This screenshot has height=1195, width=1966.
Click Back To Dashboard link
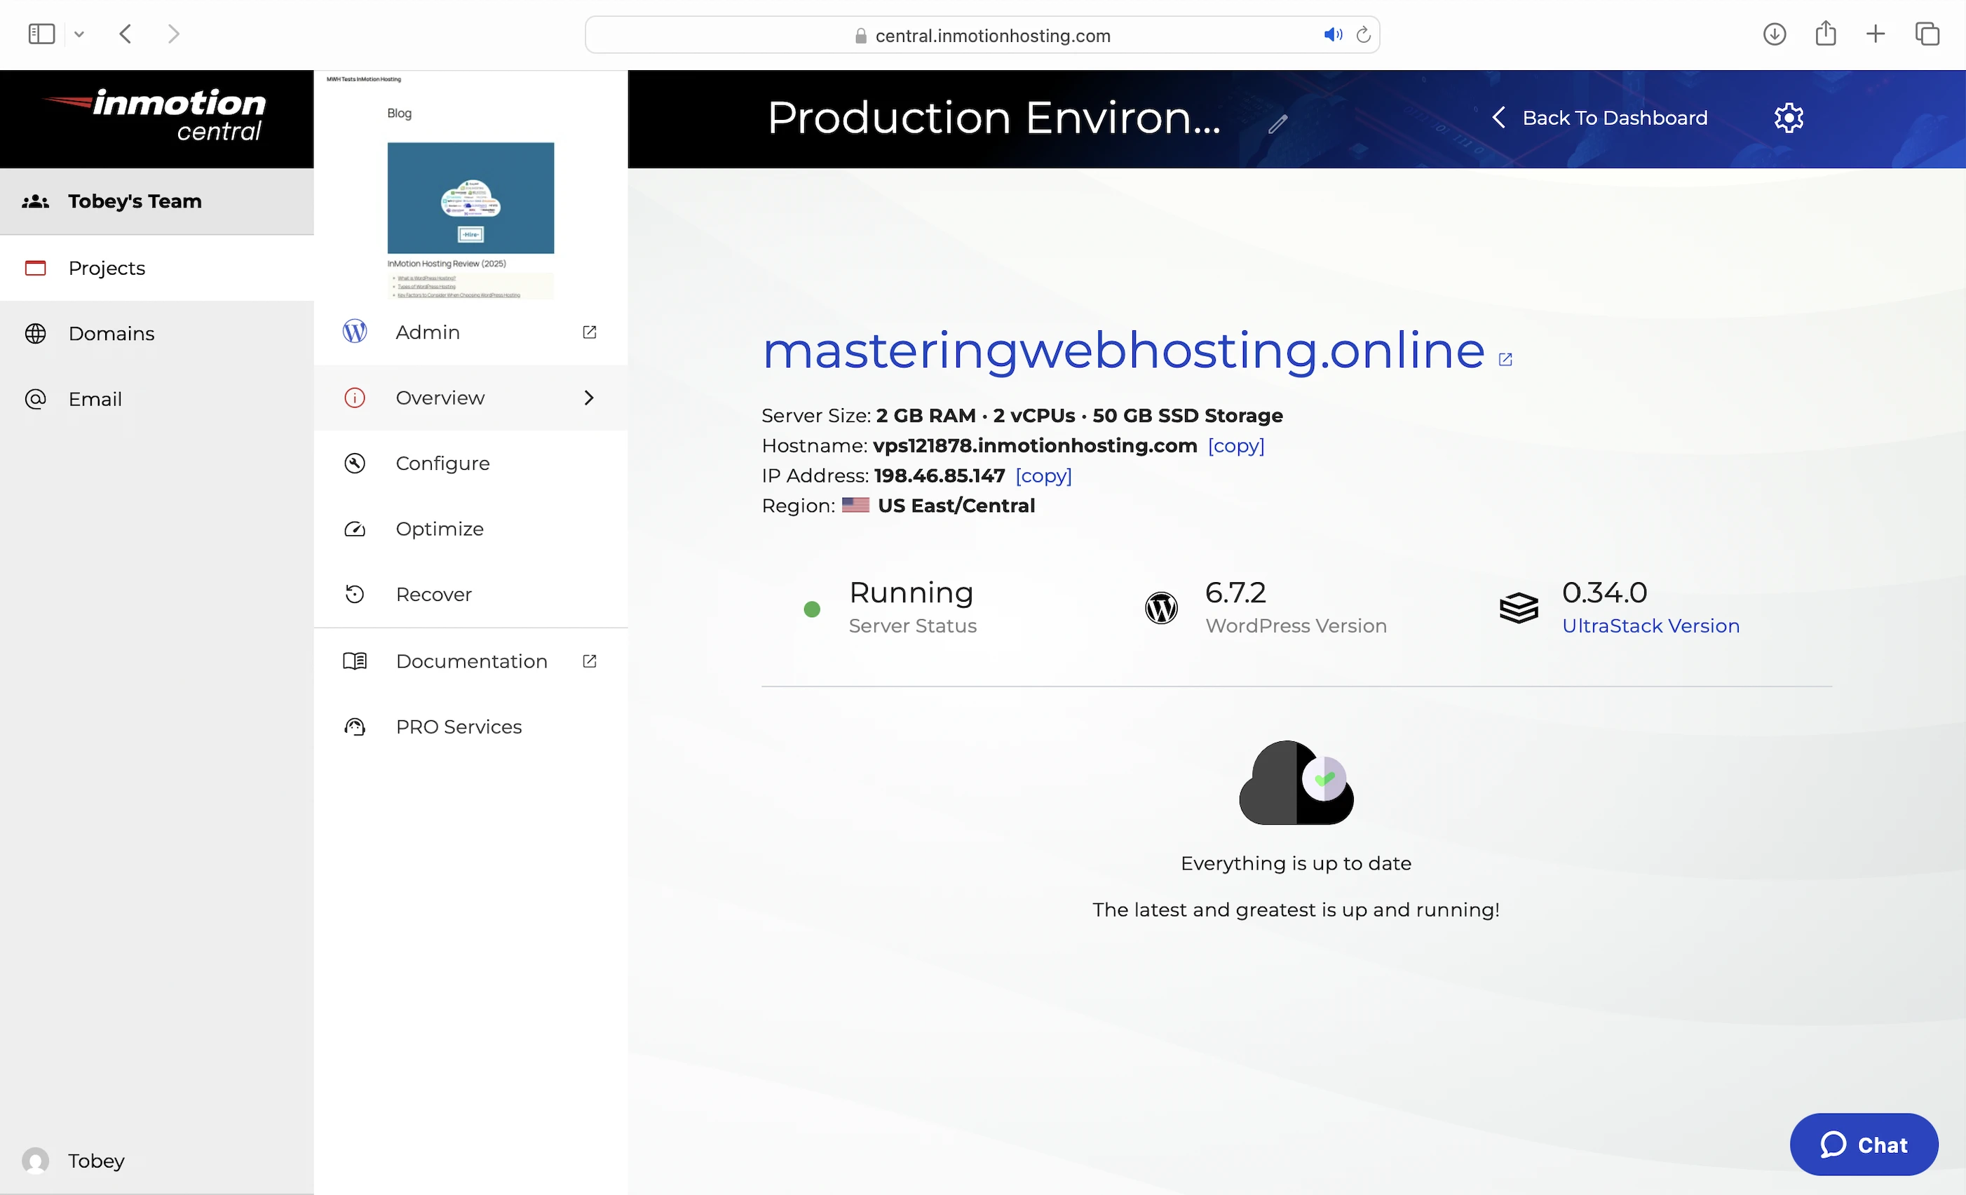click(1600, 118)
